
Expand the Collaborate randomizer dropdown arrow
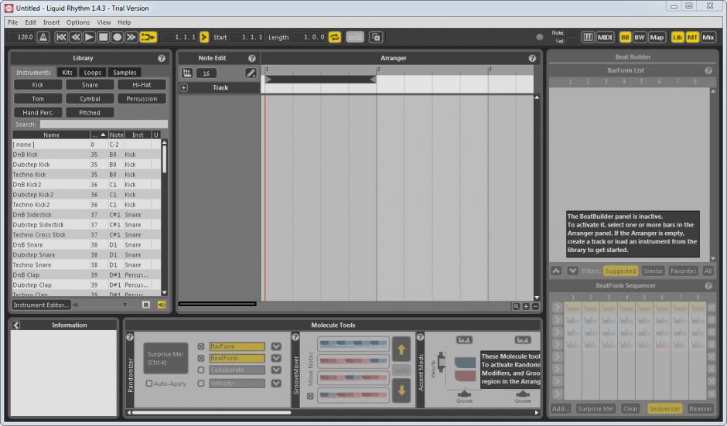[276, 370]
